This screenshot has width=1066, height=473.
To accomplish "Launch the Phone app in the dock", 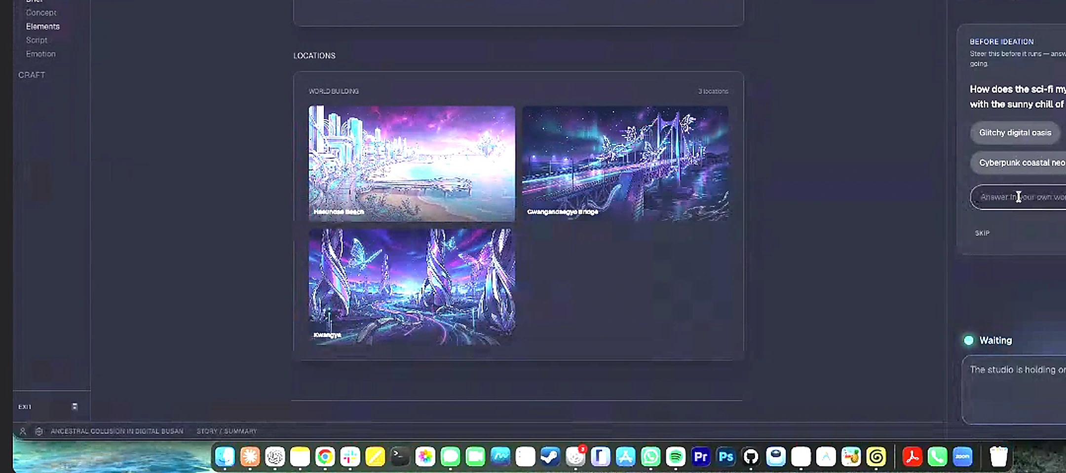I will coord(938,457).
